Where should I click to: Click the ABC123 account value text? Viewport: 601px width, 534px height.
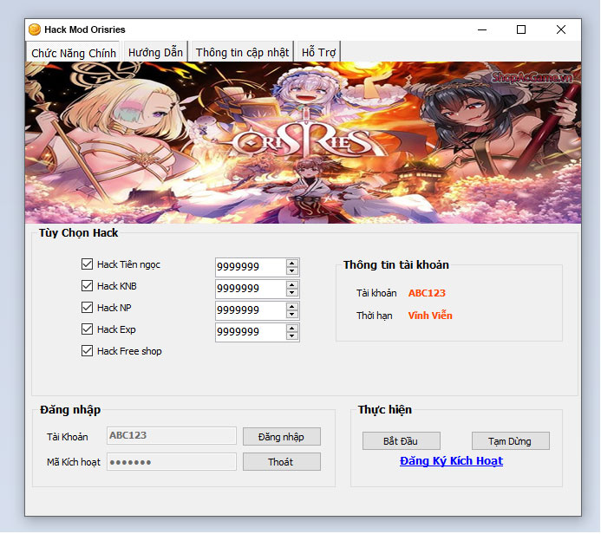click(427, 293)
